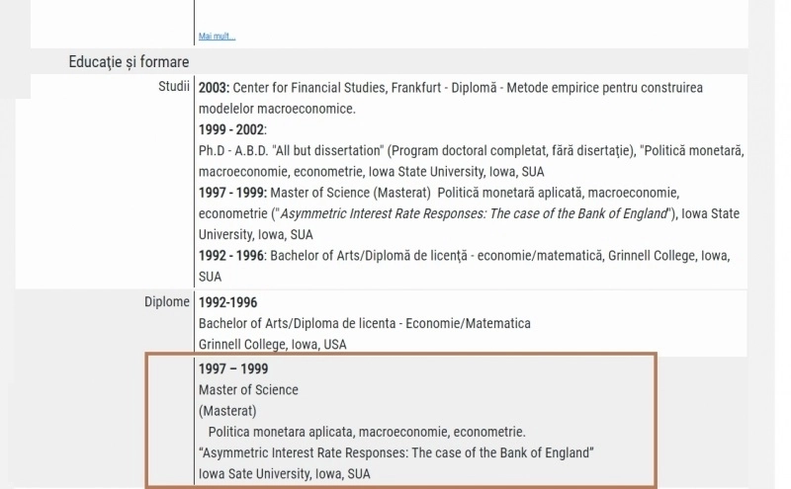Click the bold "1999 - 2002" date range

(231, 129)
